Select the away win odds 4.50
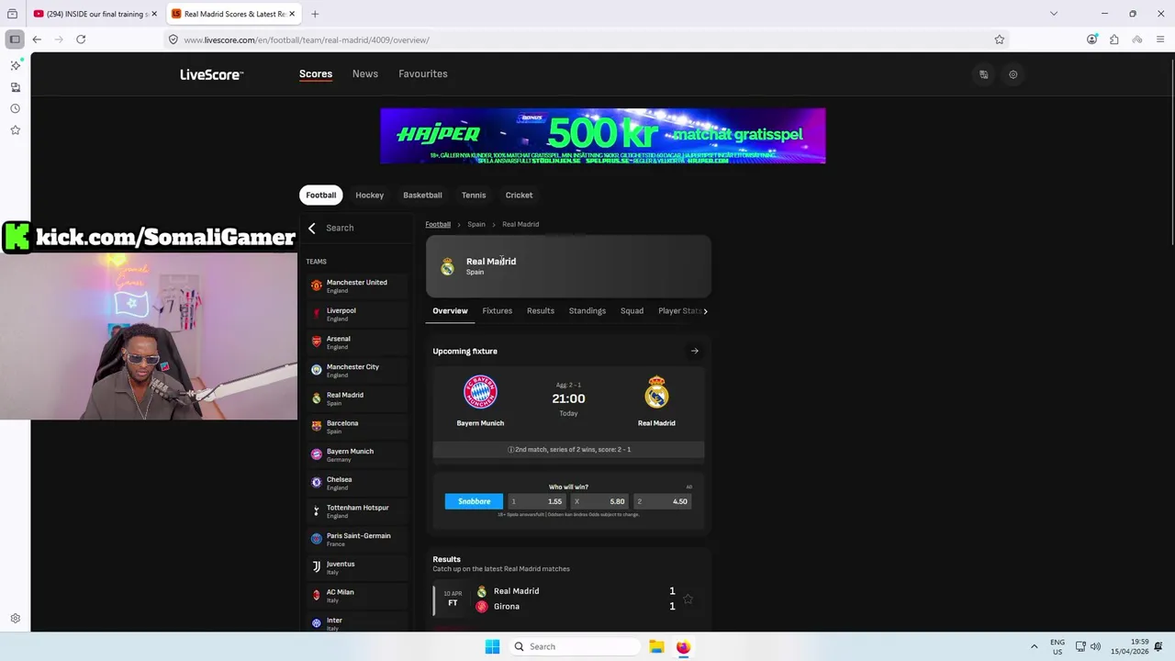Viewport: 1175px width, 661px height. click(x=662, y=501)
